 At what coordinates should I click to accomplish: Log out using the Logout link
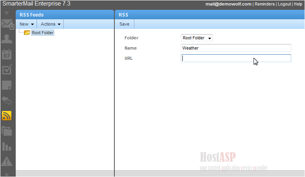click(x=284, y=4)
